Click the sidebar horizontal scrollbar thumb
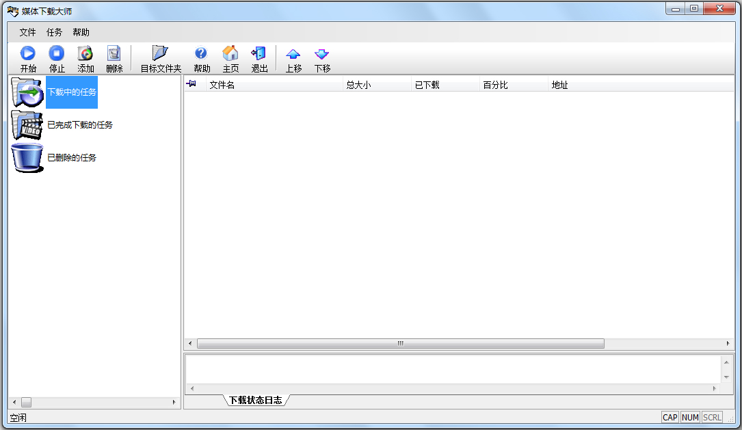This screenshot has height=430, width=742. (x=27, y=402)
